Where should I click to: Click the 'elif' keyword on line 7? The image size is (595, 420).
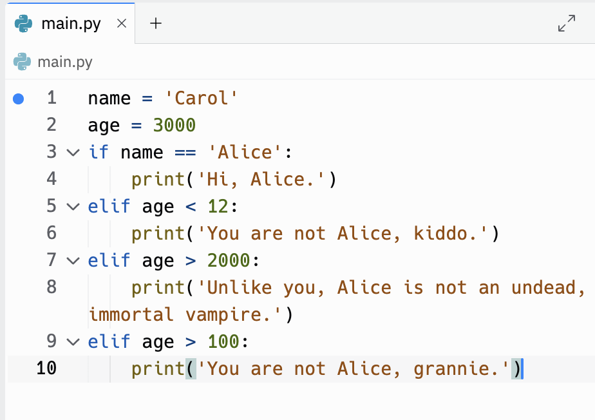pyautogui.click(x=109, y=260)
